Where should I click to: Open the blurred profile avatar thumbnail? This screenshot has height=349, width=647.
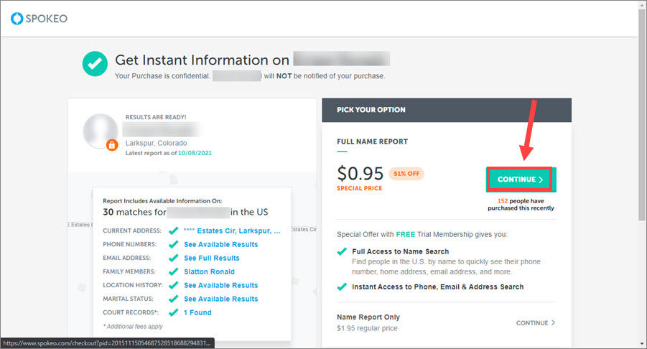pos(101,131)
